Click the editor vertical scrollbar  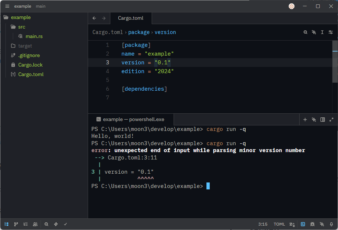335,62
